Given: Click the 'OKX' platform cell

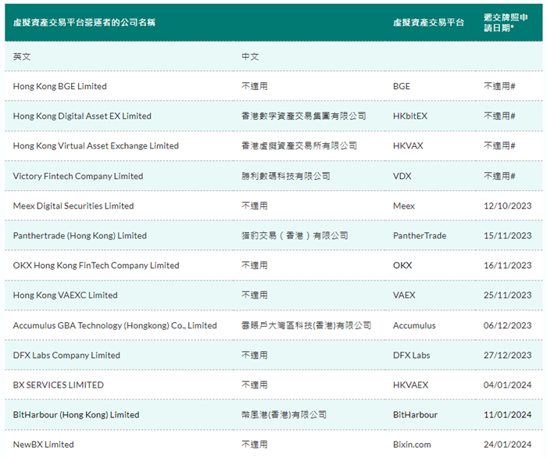Looking at the screenshot, I should [x=402, y=266].
